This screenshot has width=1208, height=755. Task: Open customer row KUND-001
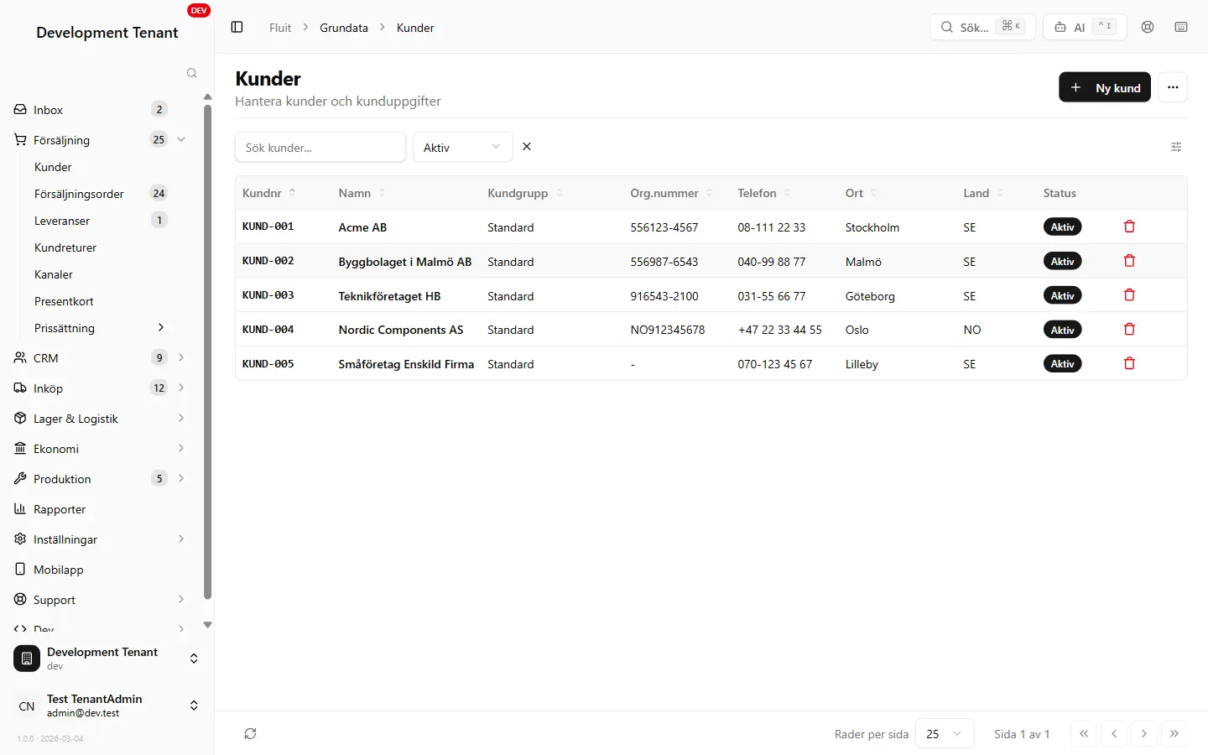pos(711,226)
